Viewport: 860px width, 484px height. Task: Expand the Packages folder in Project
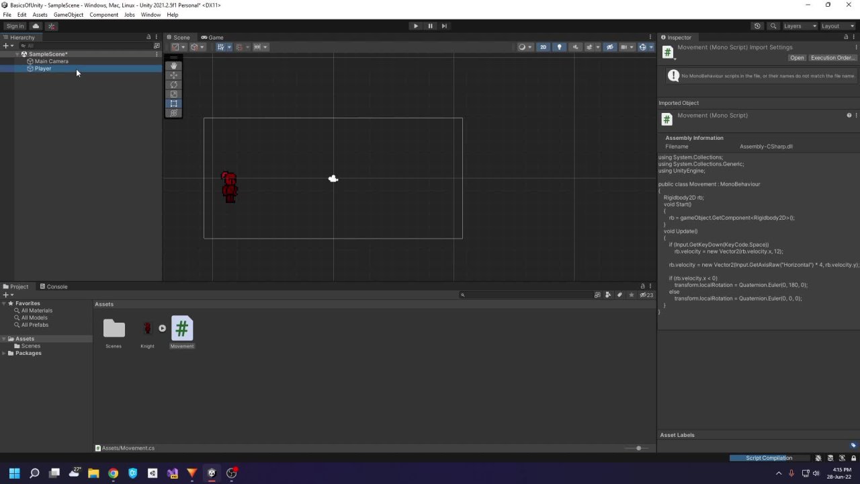pyautogui.click(x=5, y=354)
